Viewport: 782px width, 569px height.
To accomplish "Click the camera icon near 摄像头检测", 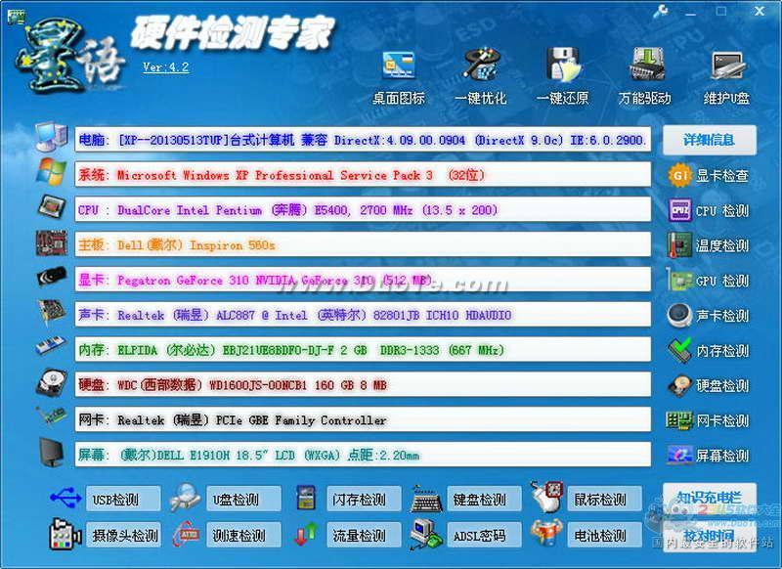I will point(65,535).
